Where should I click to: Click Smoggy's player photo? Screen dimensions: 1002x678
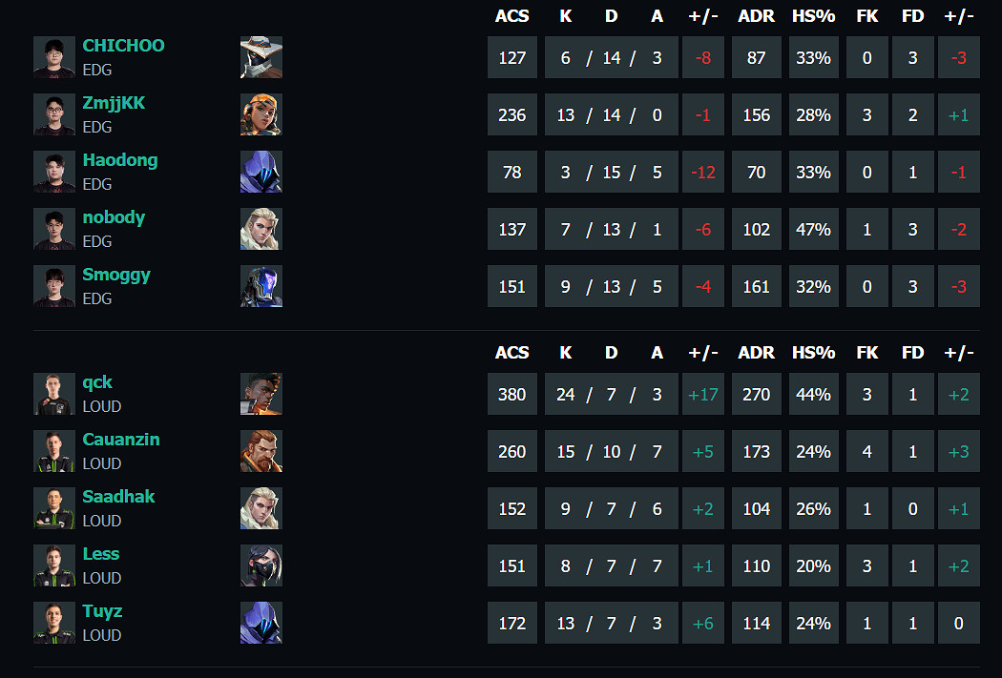point(54,286)
